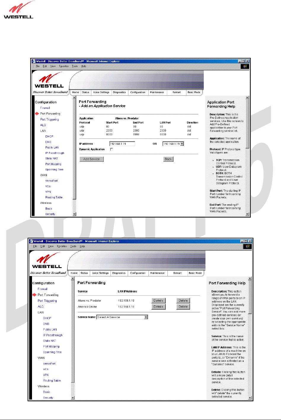
Task: Click Internet Explorer throbber icon in bottom window
Action: coord(248,246)
